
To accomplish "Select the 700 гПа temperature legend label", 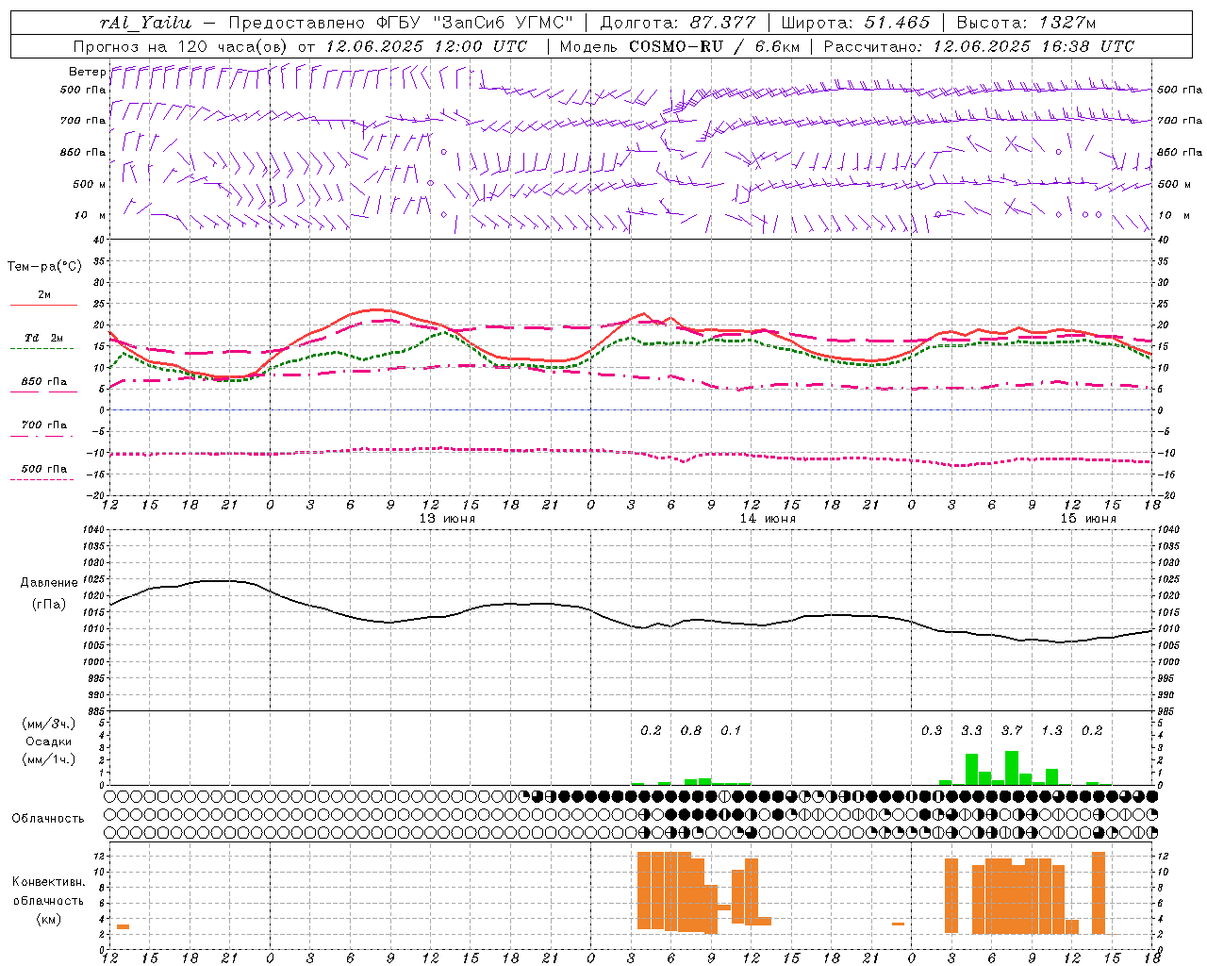I will click(x=44, y=425).
